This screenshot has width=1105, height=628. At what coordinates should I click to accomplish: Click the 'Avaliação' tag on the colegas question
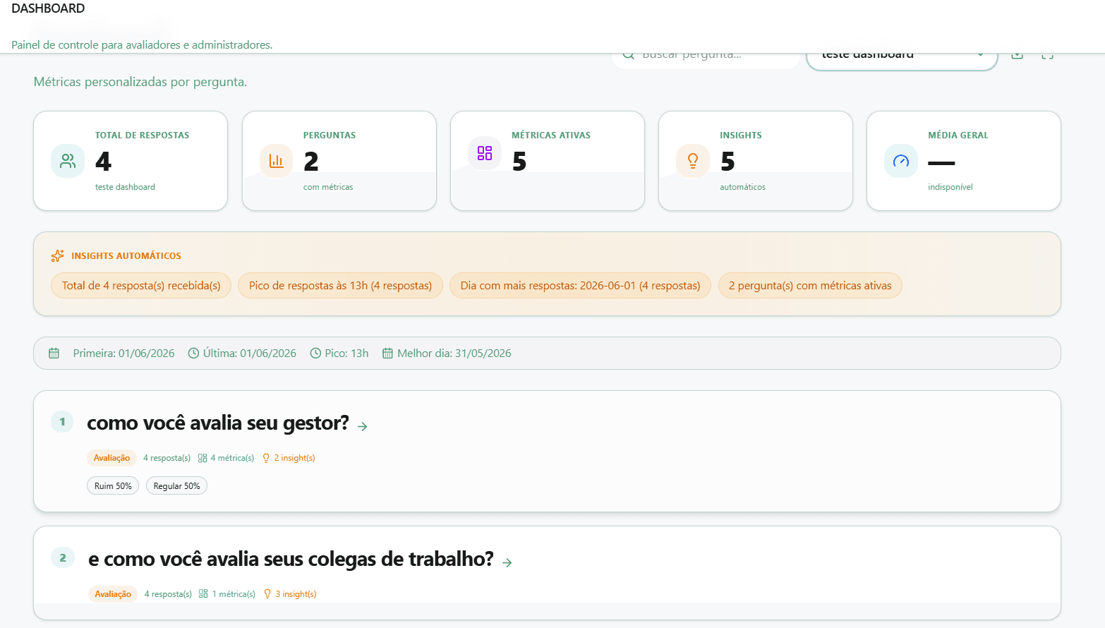pos(113,594)
